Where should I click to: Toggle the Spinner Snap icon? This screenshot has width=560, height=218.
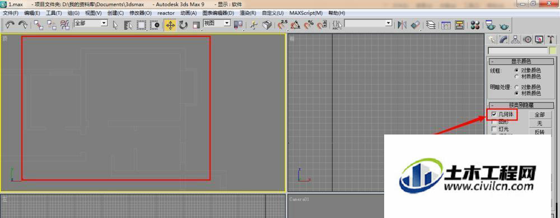[x=322, y=25]
